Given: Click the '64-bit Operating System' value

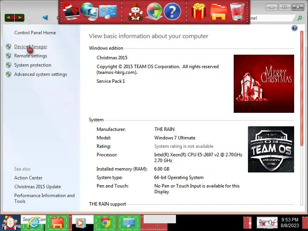Looking at the screenshot, I should click(179, 177).
